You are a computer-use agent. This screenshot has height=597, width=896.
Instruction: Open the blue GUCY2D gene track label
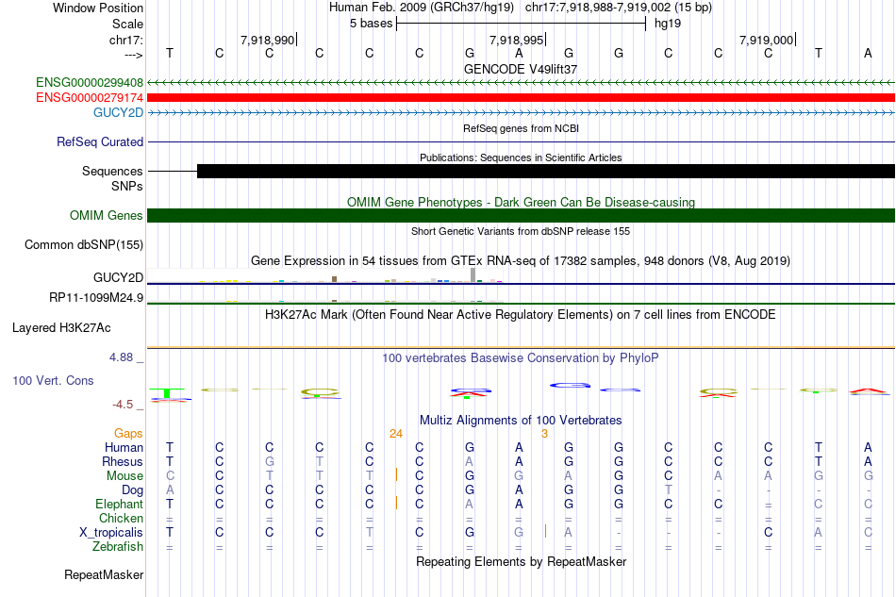tap(118, 112)
